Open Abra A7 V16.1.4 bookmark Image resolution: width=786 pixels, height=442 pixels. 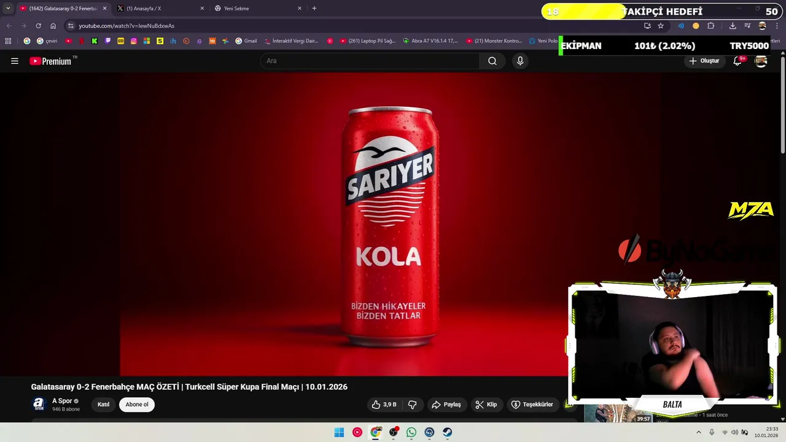pos(430,41)
